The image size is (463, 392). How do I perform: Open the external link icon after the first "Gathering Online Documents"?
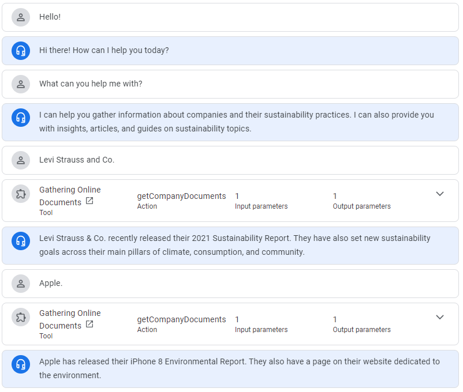click(x=89, y=201)
